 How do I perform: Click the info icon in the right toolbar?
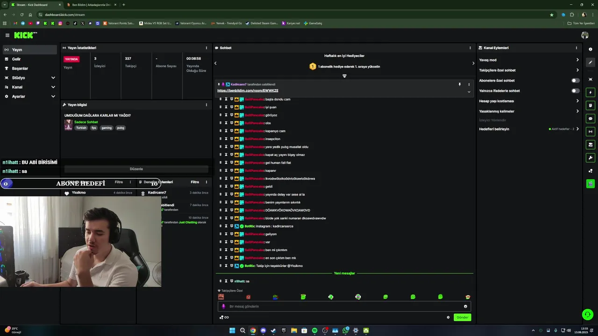point(591,49)
